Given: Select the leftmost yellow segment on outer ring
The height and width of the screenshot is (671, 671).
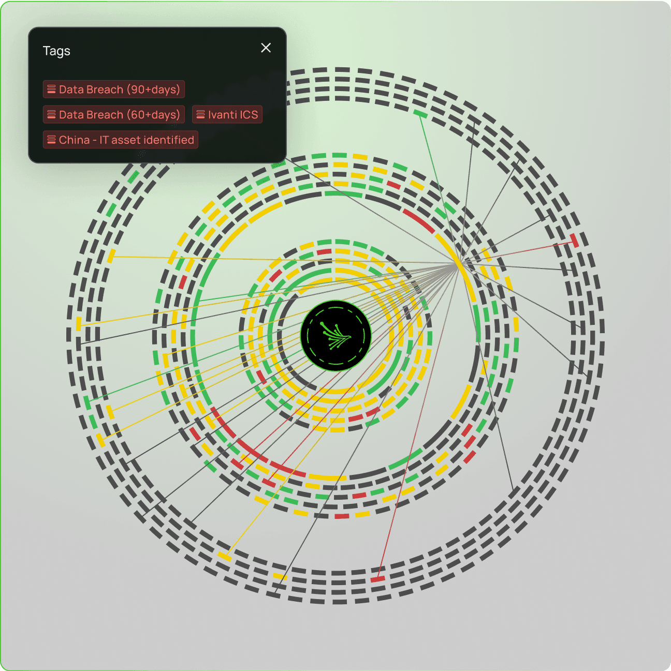Looking at the screenshot, I should point(79,324).
